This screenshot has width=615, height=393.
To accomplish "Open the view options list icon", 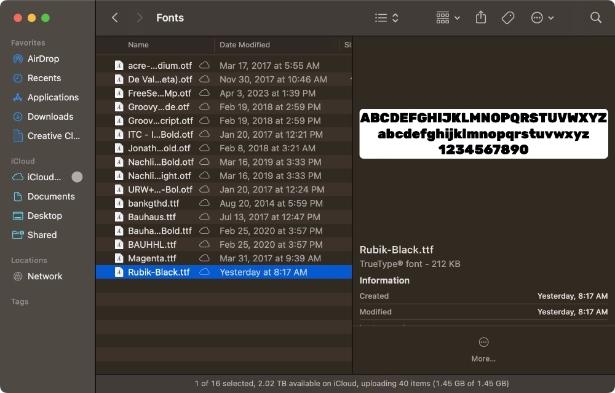I will [x=382, y=17].
